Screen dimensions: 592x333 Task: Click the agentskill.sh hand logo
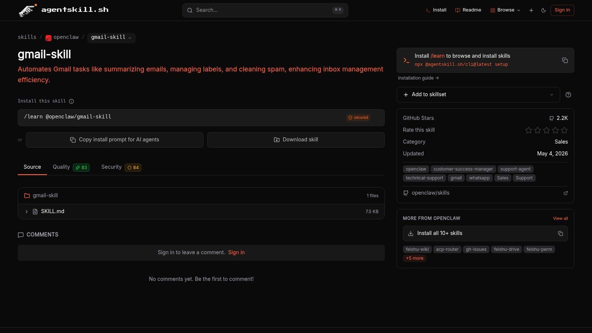(28, 10)
